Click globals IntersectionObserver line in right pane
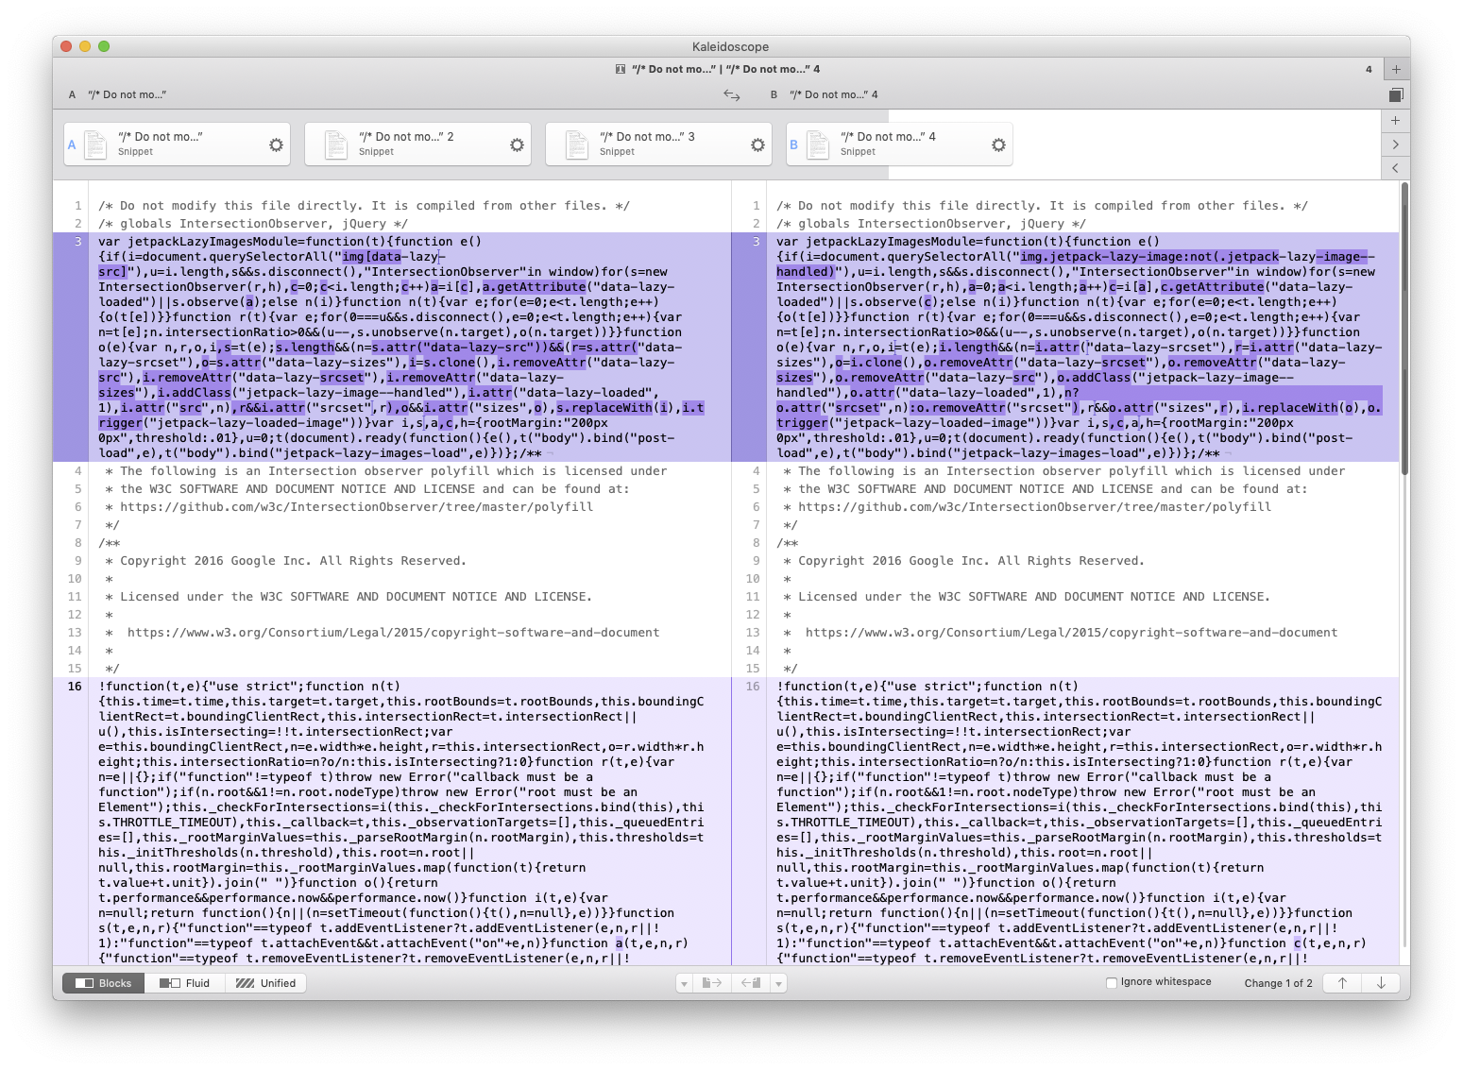 tap(931, 224)
